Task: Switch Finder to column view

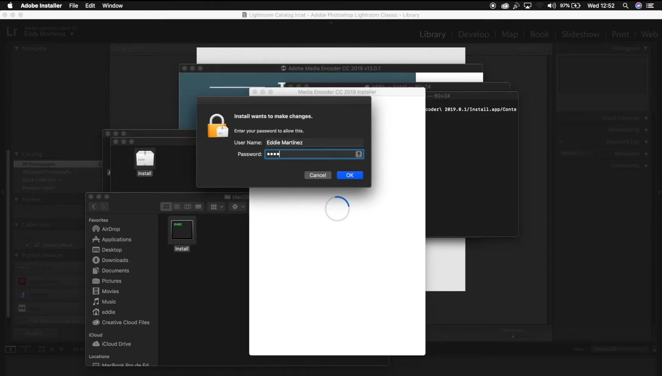Action: [x=188, y=207]
